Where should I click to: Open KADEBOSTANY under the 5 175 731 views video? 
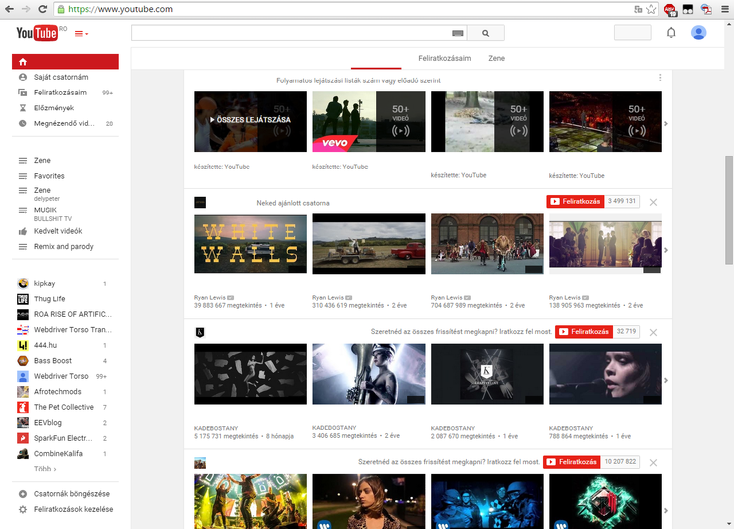click(x=216, y=429)
